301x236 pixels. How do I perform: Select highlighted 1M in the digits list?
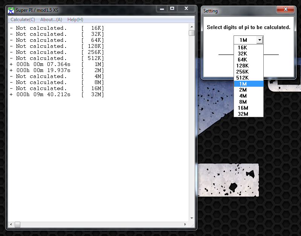pos(248,84)
